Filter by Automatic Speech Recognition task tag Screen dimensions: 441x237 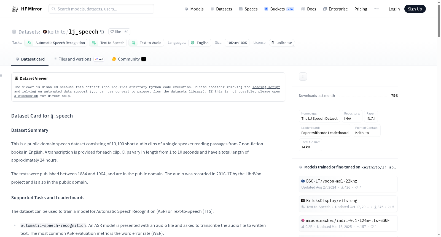tap(56, 43)
